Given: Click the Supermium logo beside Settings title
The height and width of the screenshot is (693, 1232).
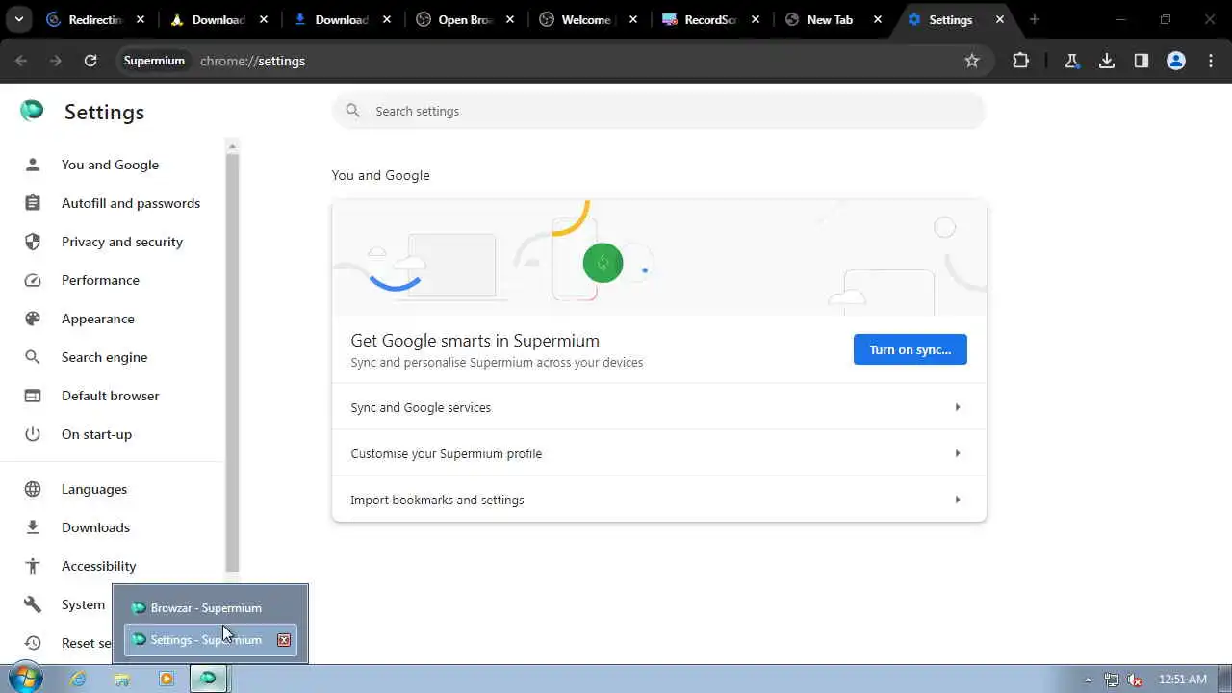Looking at the screenshot, I should click(32, 111).
